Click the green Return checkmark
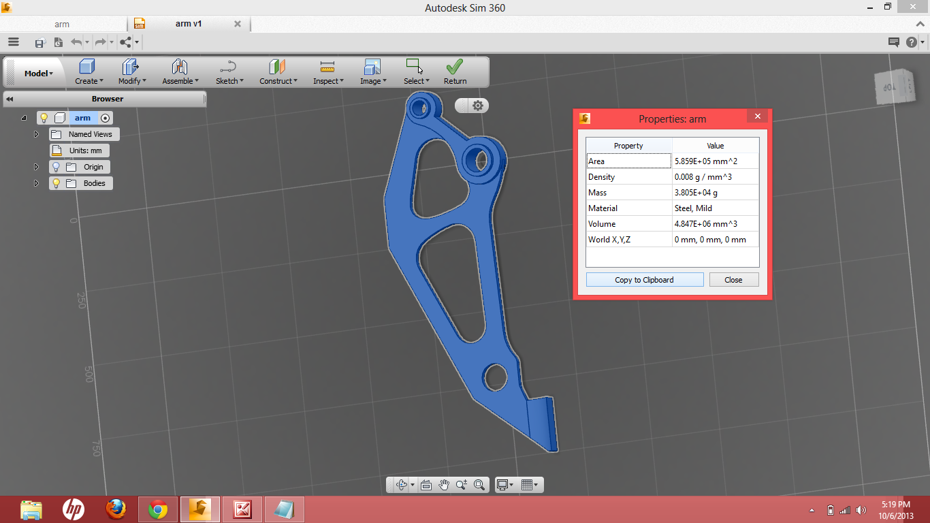 coord(455,66)
